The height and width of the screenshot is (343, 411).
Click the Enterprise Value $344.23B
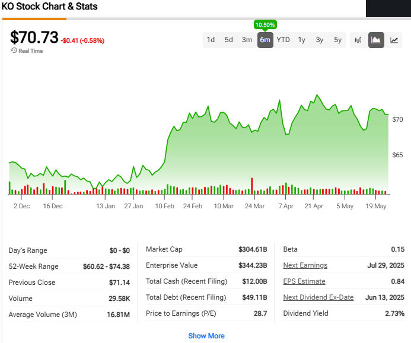(253, 265)
